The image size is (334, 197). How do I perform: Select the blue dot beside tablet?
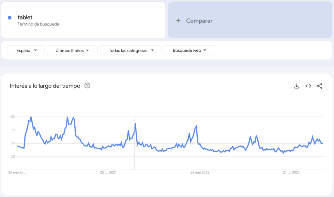click(9, 17)
